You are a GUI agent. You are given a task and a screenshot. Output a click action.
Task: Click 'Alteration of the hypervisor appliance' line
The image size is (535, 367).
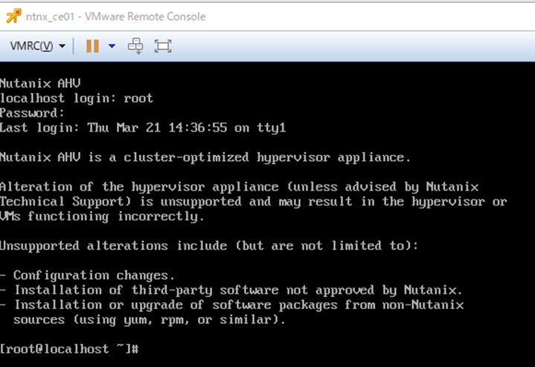[x=239, y=187]
